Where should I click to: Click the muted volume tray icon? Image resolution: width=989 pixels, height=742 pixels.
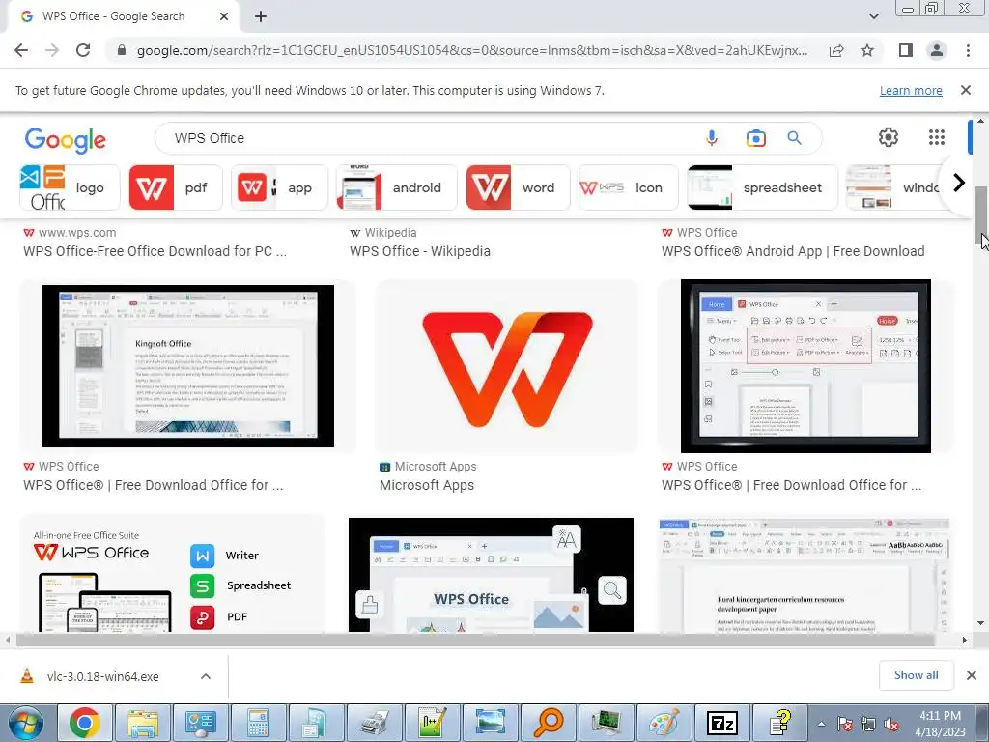click(891, 724)
